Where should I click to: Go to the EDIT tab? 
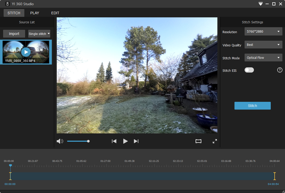coord(55,13)
